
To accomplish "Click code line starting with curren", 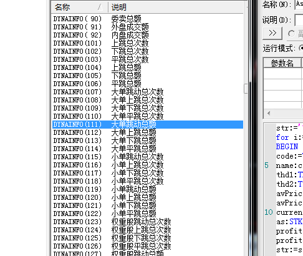I will point(289,212).
